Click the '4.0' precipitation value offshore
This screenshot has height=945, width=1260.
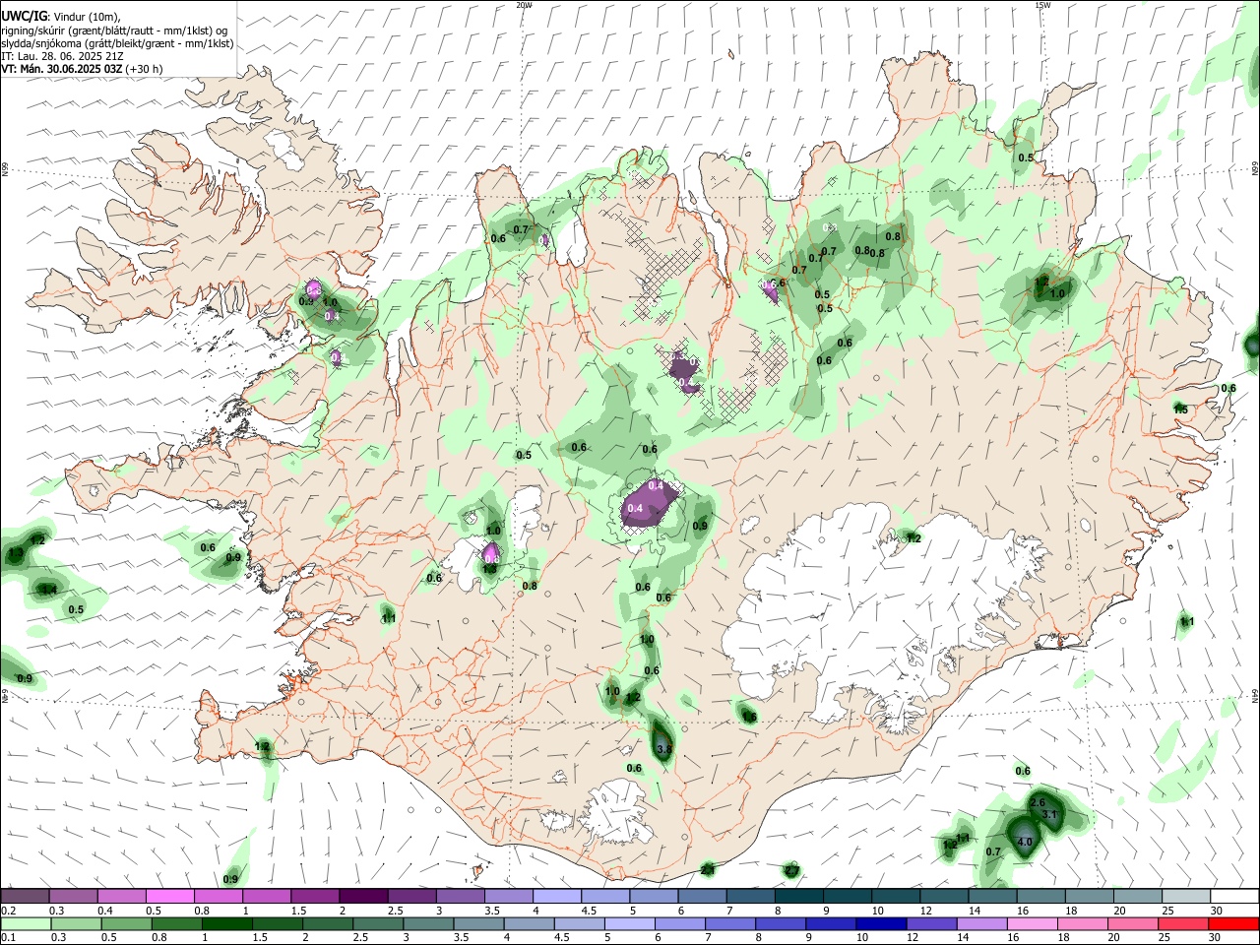click(x=1024, y=843)
